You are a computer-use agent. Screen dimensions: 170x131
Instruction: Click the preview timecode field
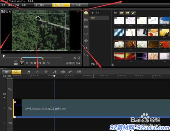pyautogui.click(x=72, y=63)
